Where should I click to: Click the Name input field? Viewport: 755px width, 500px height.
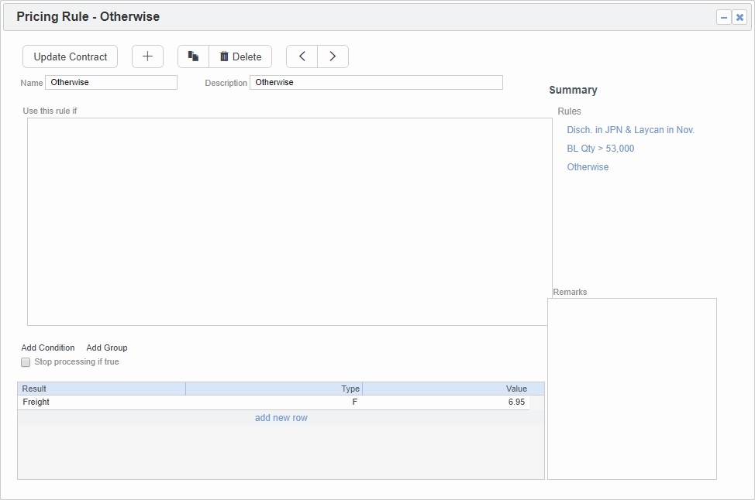pyautogui.click(x=111, y=82)
